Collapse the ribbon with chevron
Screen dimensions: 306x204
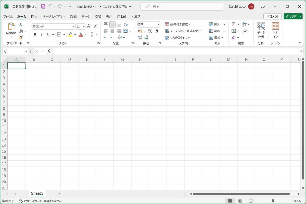pyautogui.click(x=300, y=42)
